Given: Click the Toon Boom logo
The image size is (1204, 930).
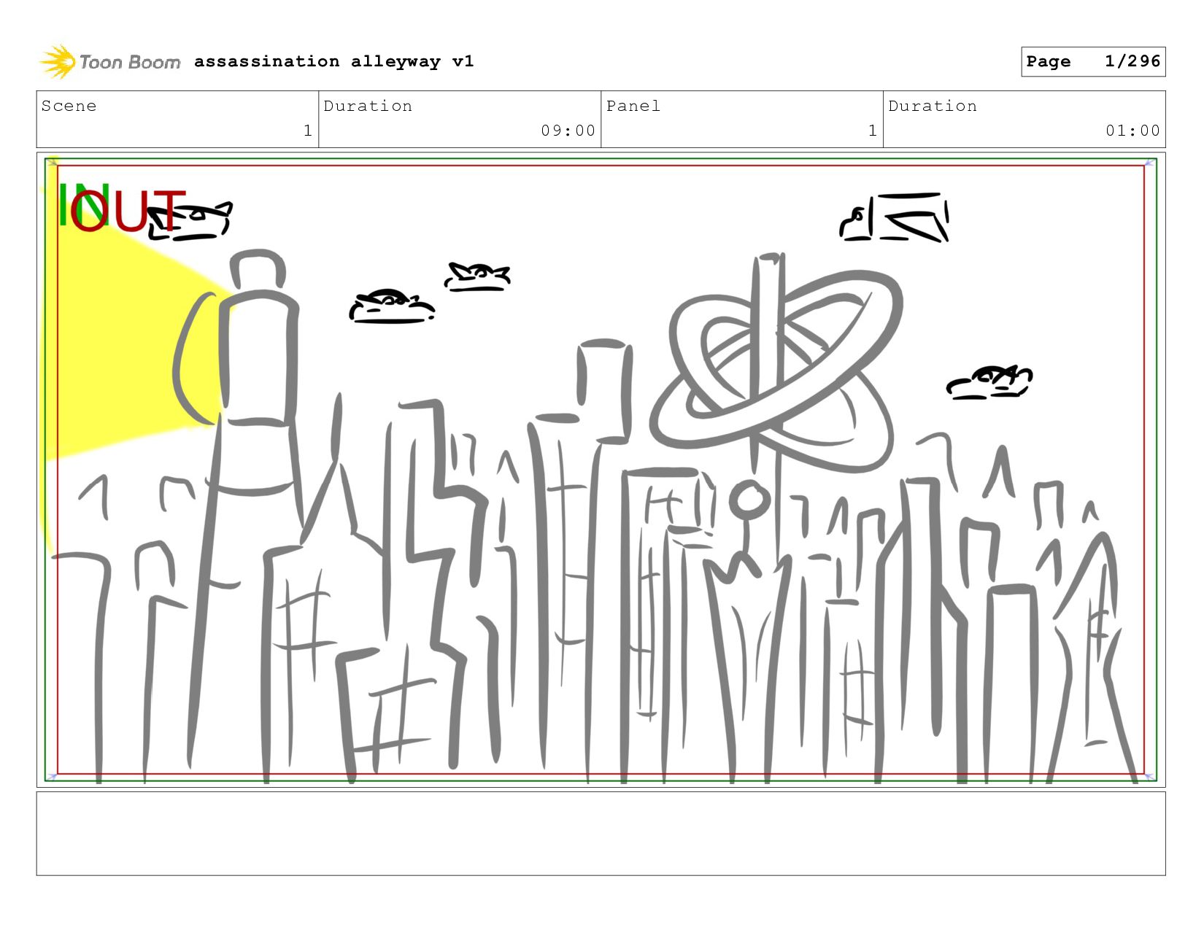Looking at the screenshot, I should 109,62.
